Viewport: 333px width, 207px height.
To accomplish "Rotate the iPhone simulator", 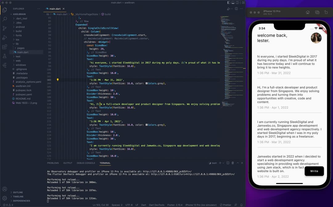I will (326, 12).
